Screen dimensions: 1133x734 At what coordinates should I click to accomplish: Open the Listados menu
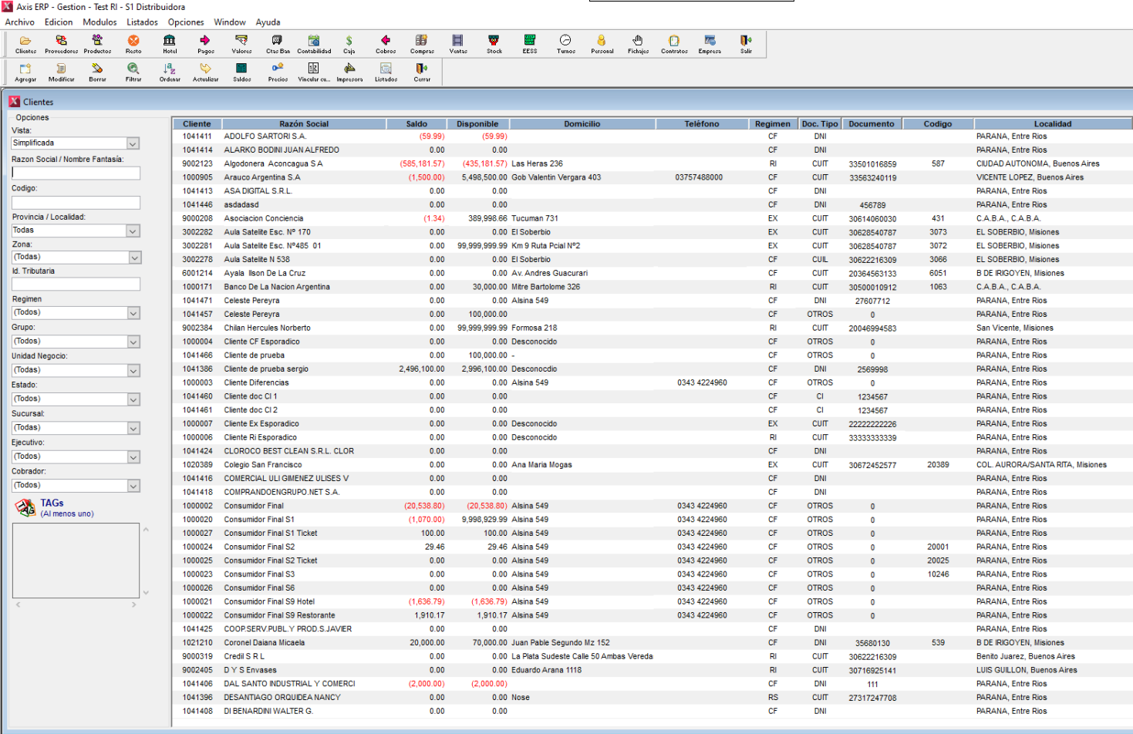click(x=142, y=22)
